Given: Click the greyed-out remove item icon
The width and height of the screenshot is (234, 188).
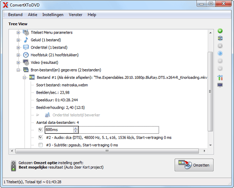Looking at the screenshot, I should (x=220, y=46).
